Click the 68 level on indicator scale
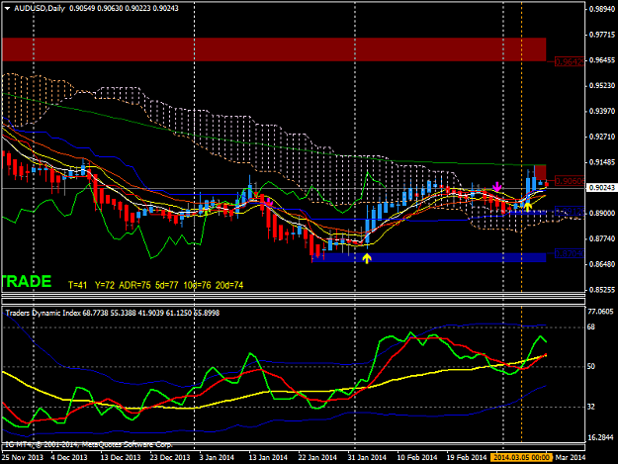 click(590, 326)
